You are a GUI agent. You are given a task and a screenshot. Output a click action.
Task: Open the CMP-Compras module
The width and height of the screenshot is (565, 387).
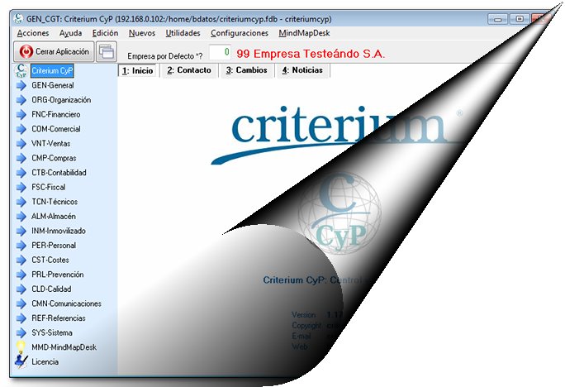click(54, 158)
